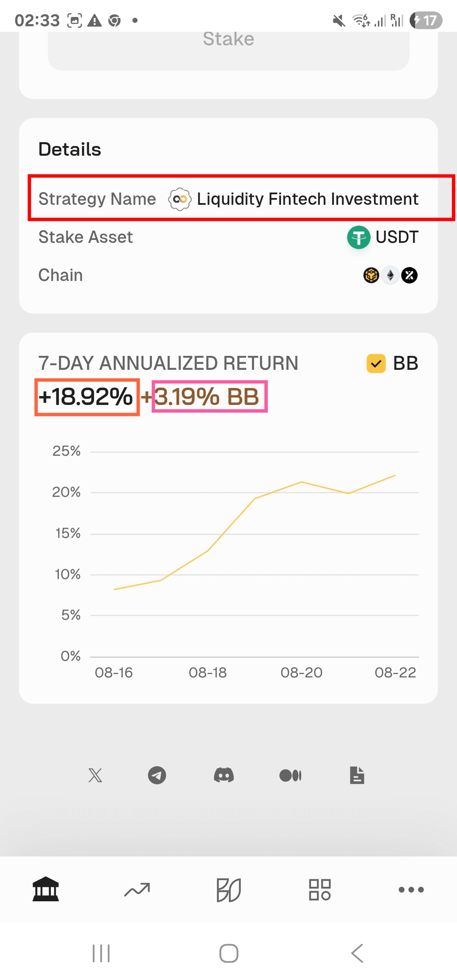Switch to the bank/earn tab in bottom navigation
457x980 pixels.
(46, 889)
